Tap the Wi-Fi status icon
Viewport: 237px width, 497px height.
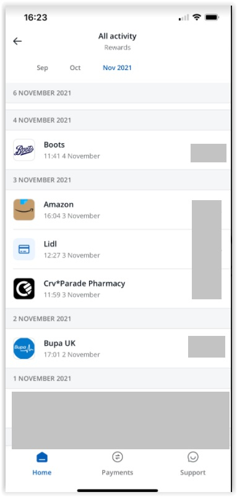tap(197, 17)
